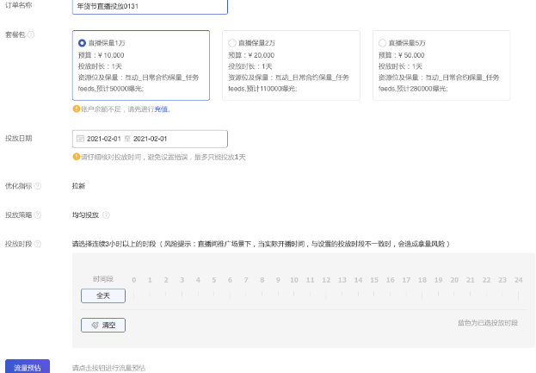Click the 订单名称 order name input field
Viewport: 536px width, 373px height.
tap(150, 7)
